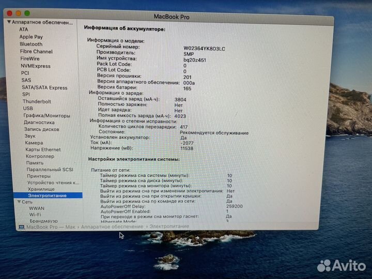
Task: Select Apple Pay in the sidebar
Action: [31, 37]
